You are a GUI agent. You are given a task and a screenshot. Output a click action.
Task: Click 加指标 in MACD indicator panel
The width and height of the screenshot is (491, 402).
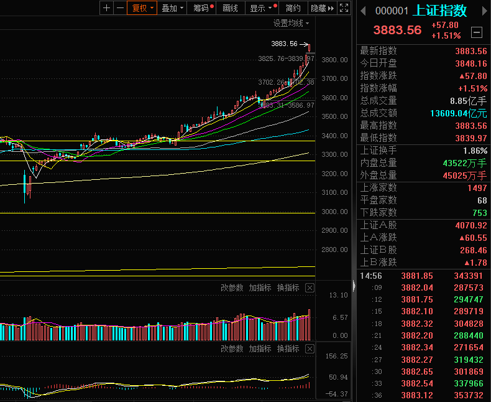[x=260, y=348]
